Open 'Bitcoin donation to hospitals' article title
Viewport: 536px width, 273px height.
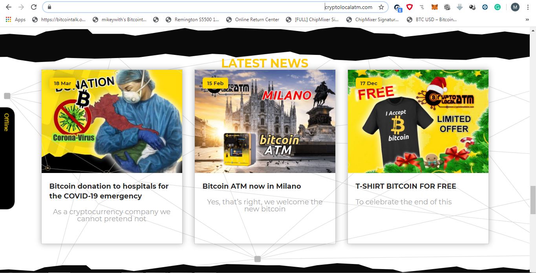coord(109,191)
